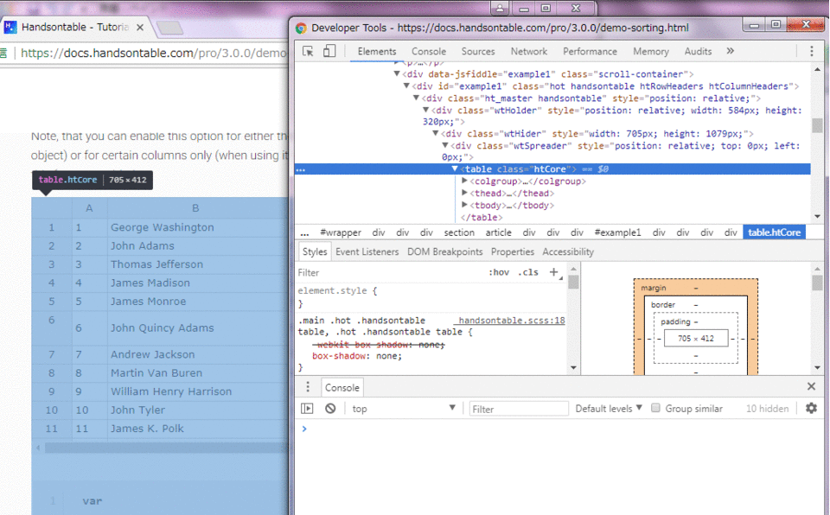Collapse the wtHolder div node
This screenshot has width=830, height=515.
[425, 110]
